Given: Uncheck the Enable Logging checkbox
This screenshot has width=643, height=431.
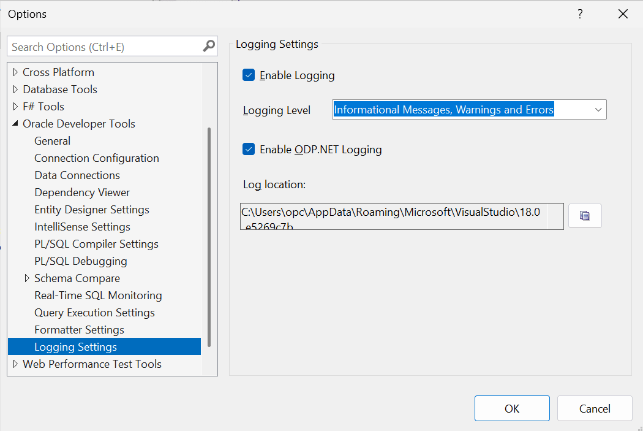Looking at the screenshot, I should pyautogui.click(x=248, y=75).
